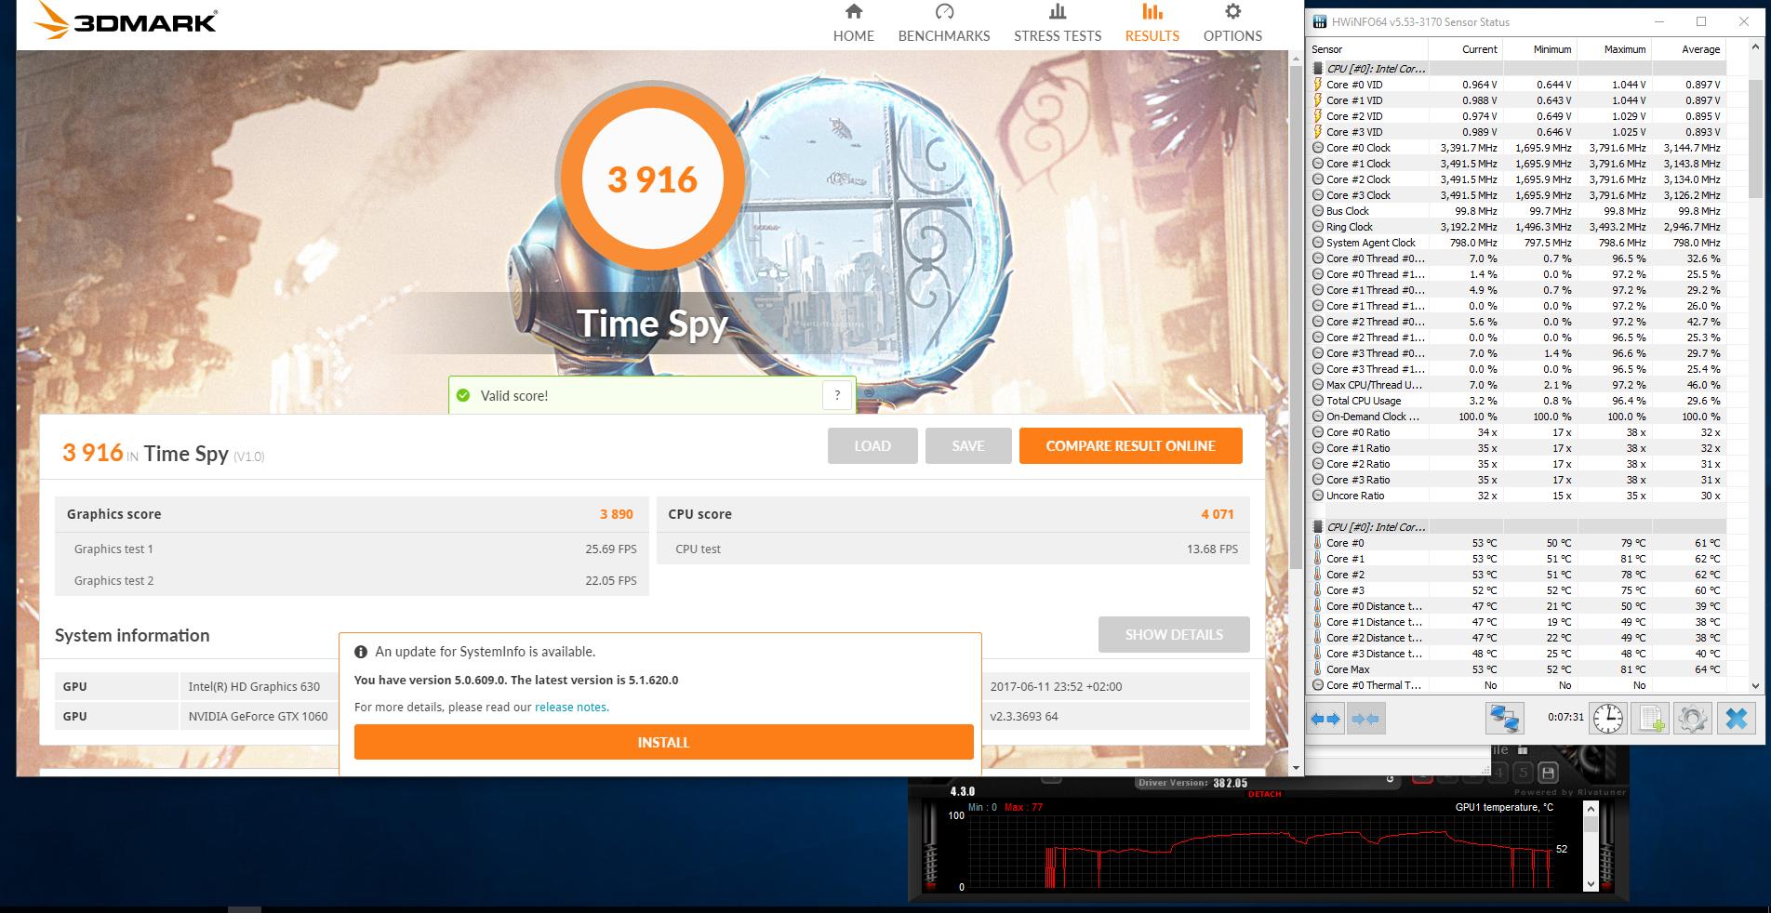Image resolution: width=1771 pixels, height=913 pixels.
Task: Click the question mark beside Valid score
Action: click(x=837, y=394)
